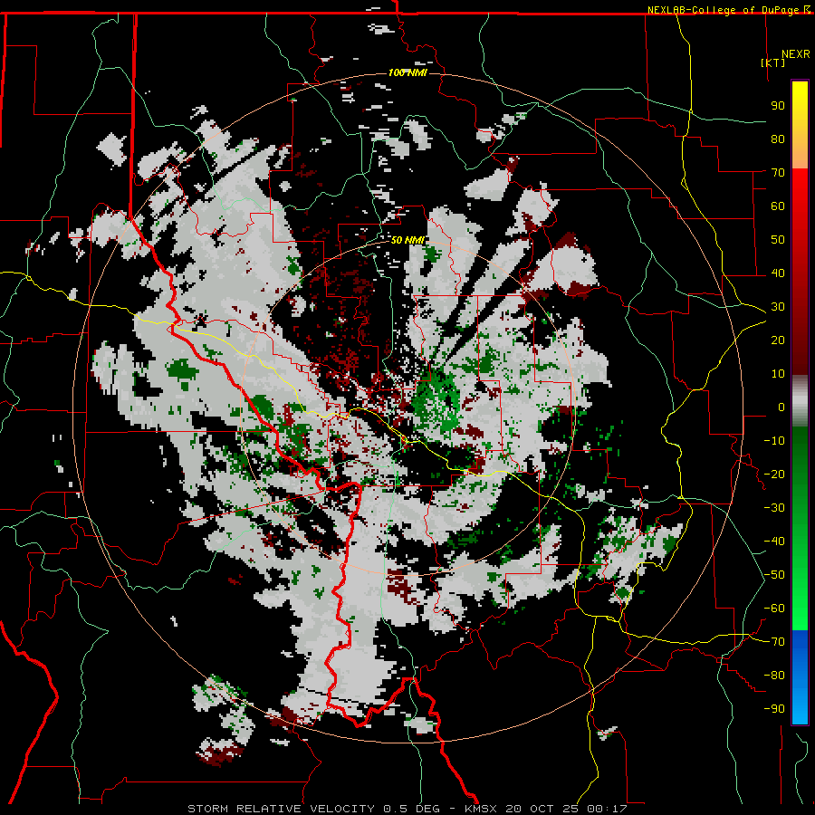Viewport: 815px width, 815px height.
Task: Select the 30 value on velocity scale
Action: tap(778, 307)
